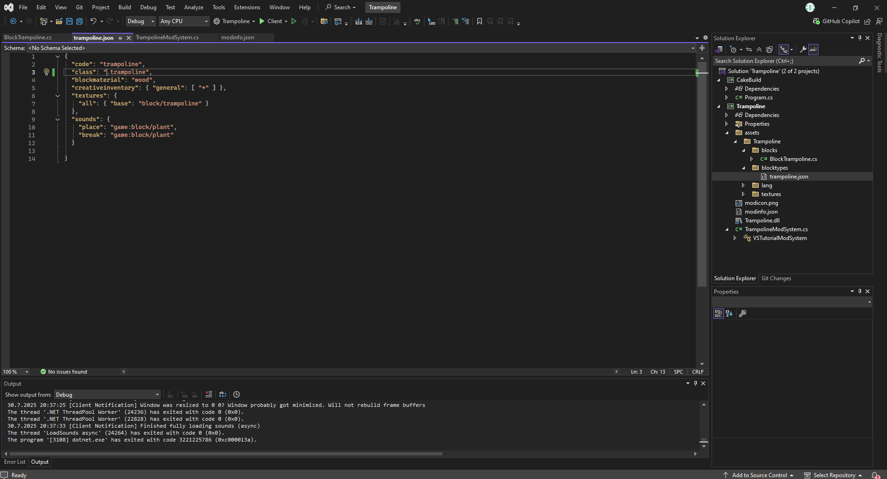This screenshot has height=479, width=887.
Task: Open the wrench Properties icon in Solution Explorer
Action: tap(803, 49)
